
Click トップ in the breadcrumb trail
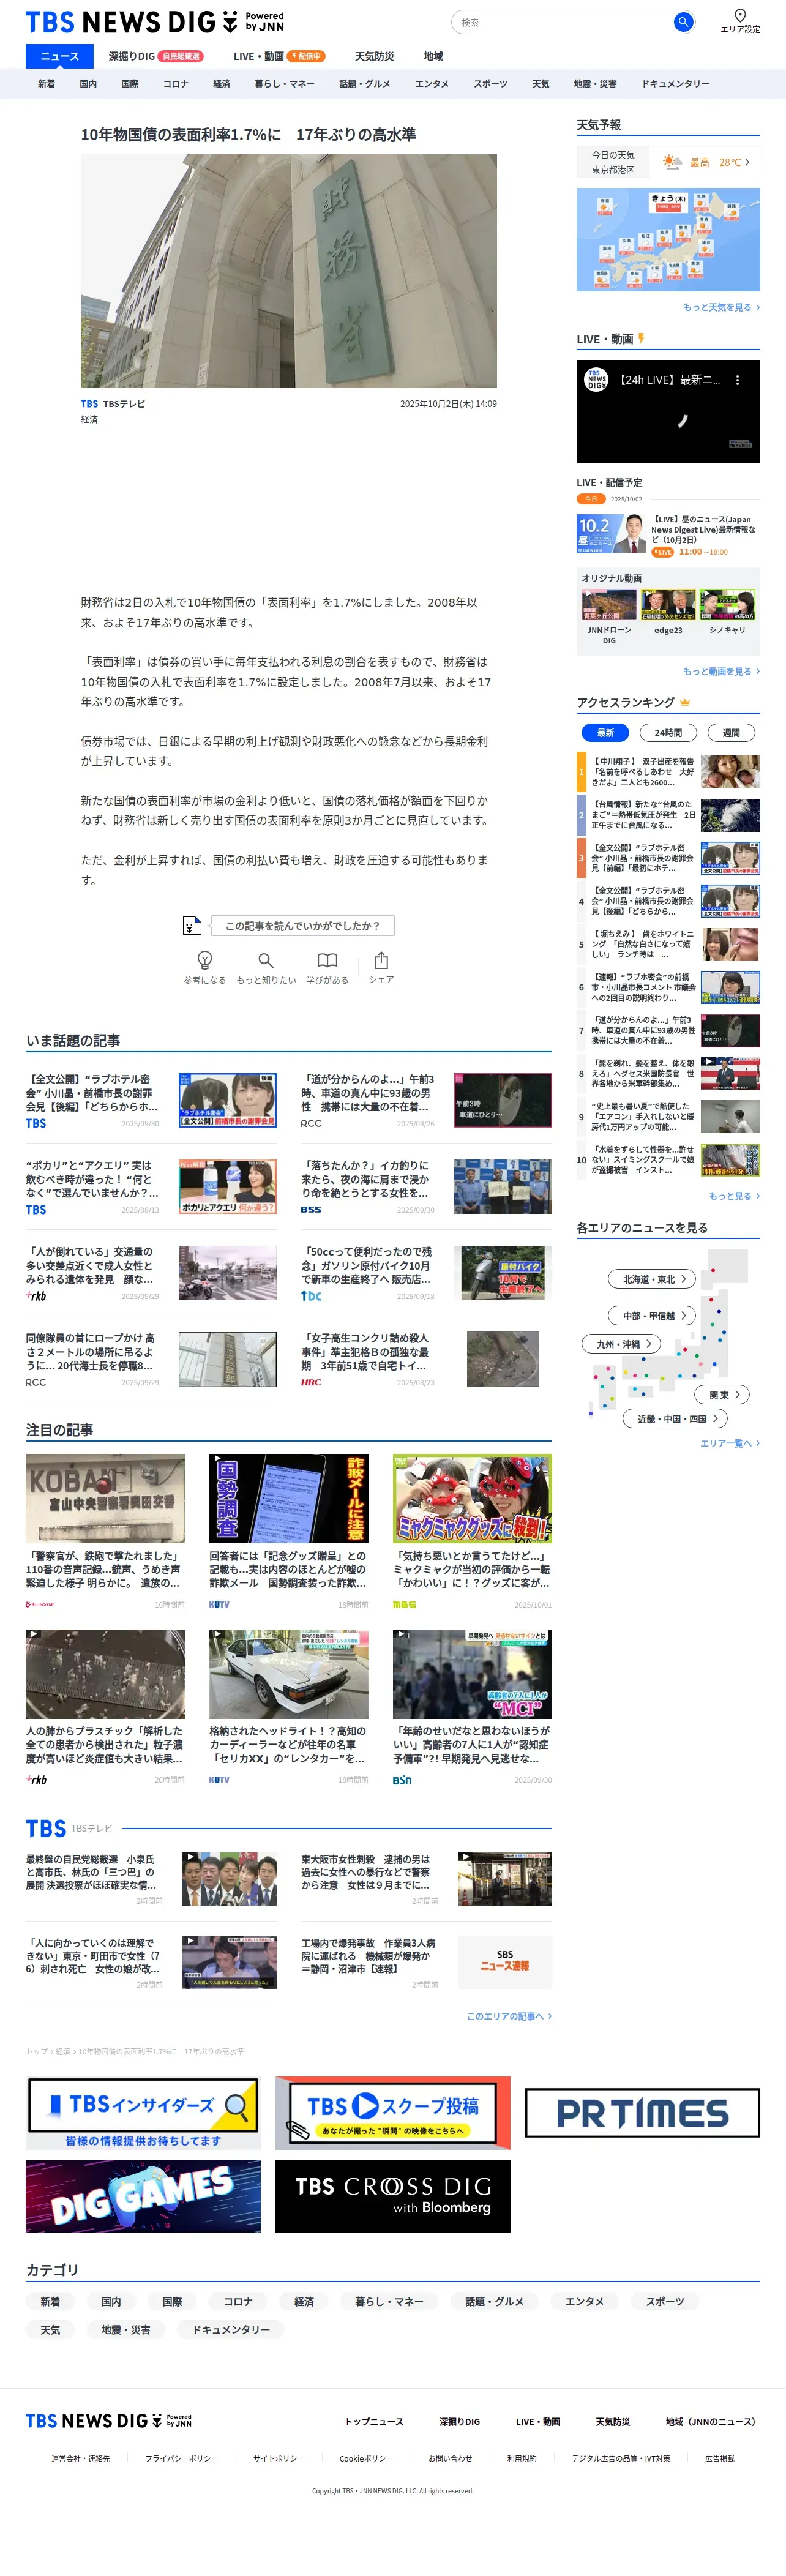point(36,2052)
